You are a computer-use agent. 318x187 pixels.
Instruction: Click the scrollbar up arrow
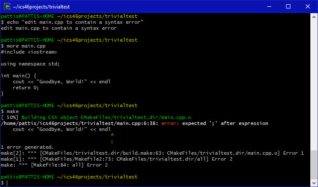point(314,17)
